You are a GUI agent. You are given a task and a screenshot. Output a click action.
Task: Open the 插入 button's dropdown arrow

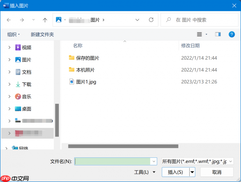coord(192,172)
